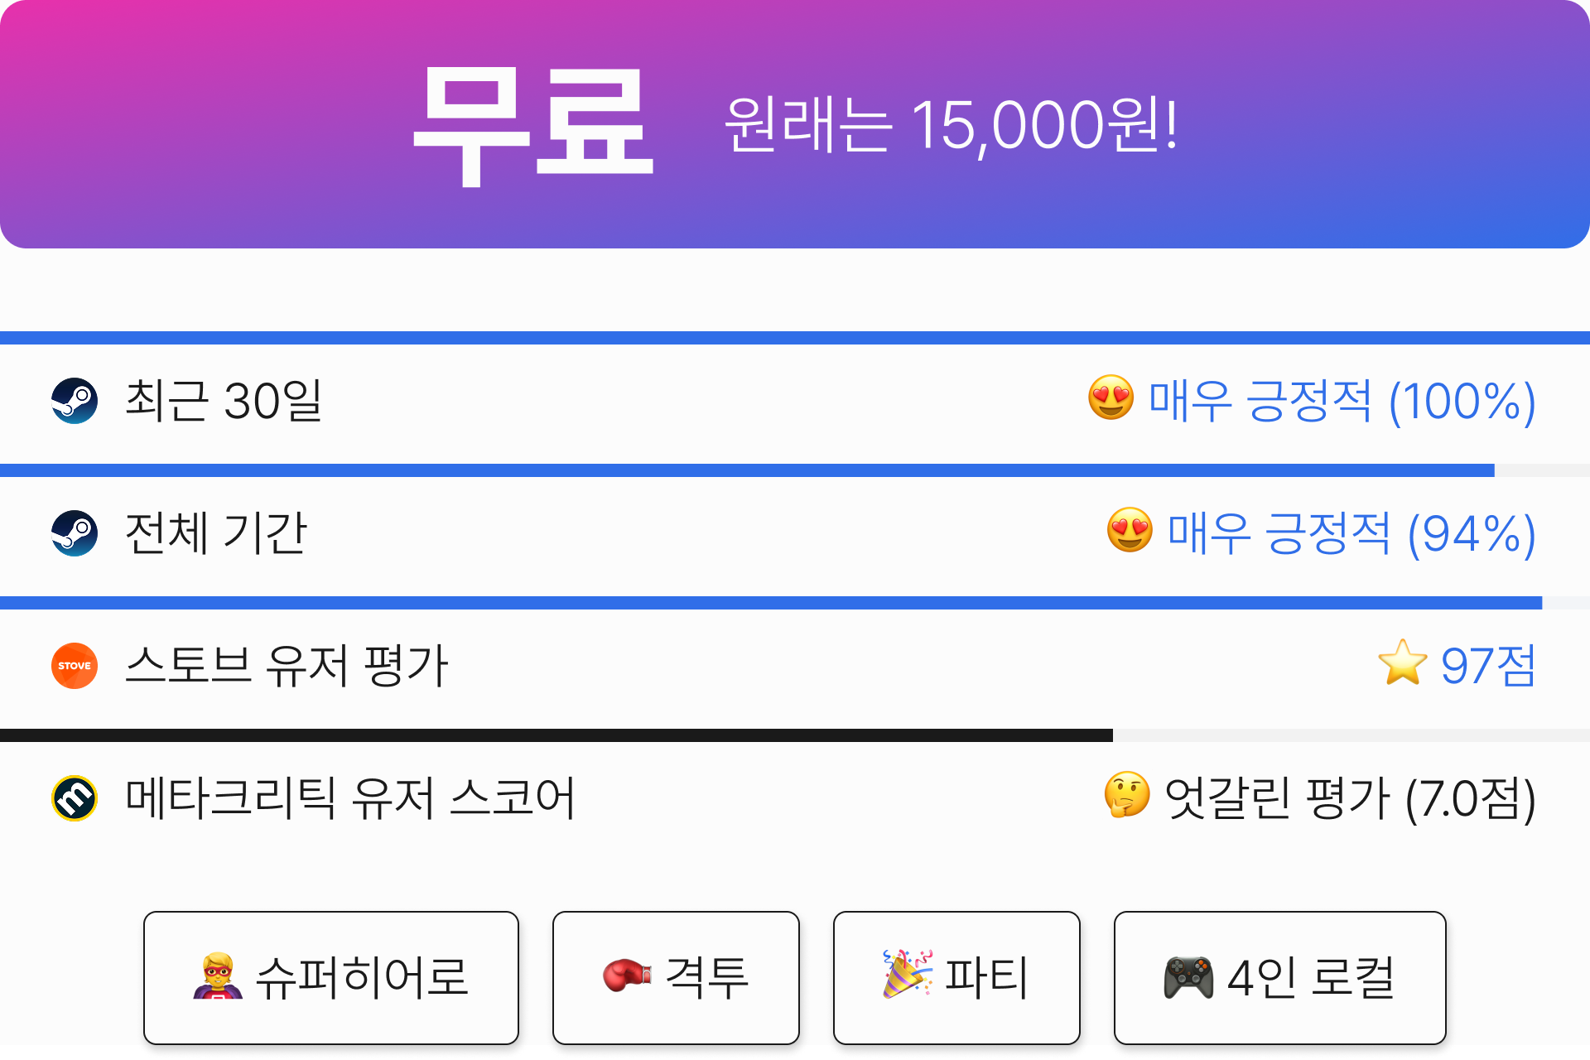Click the Metacritic logo icon
Screen dimensions: 1590x1060
[x=75, y=798]
